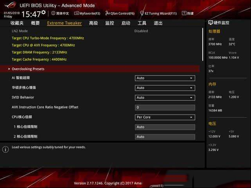Click AVX Instruction Core Ratio label
This screenshot has width=251, height=188.
[x=45, y=107]
